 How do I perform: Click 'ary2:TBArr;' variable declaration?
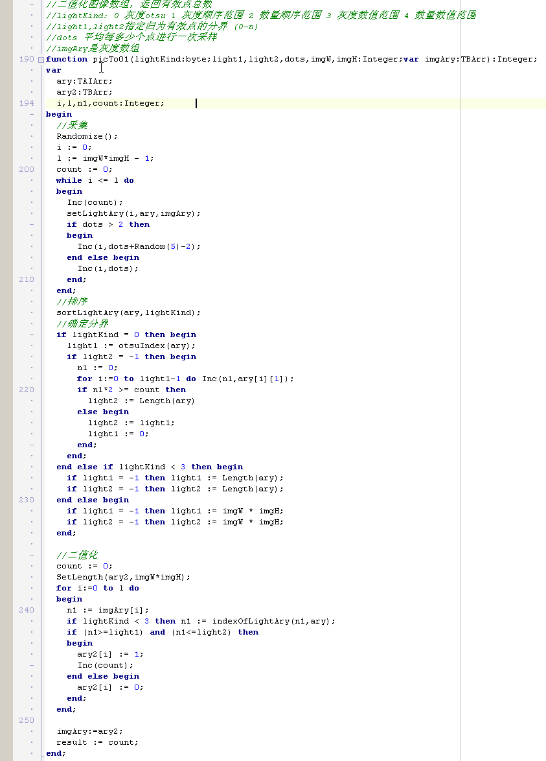tap(84, 92)
